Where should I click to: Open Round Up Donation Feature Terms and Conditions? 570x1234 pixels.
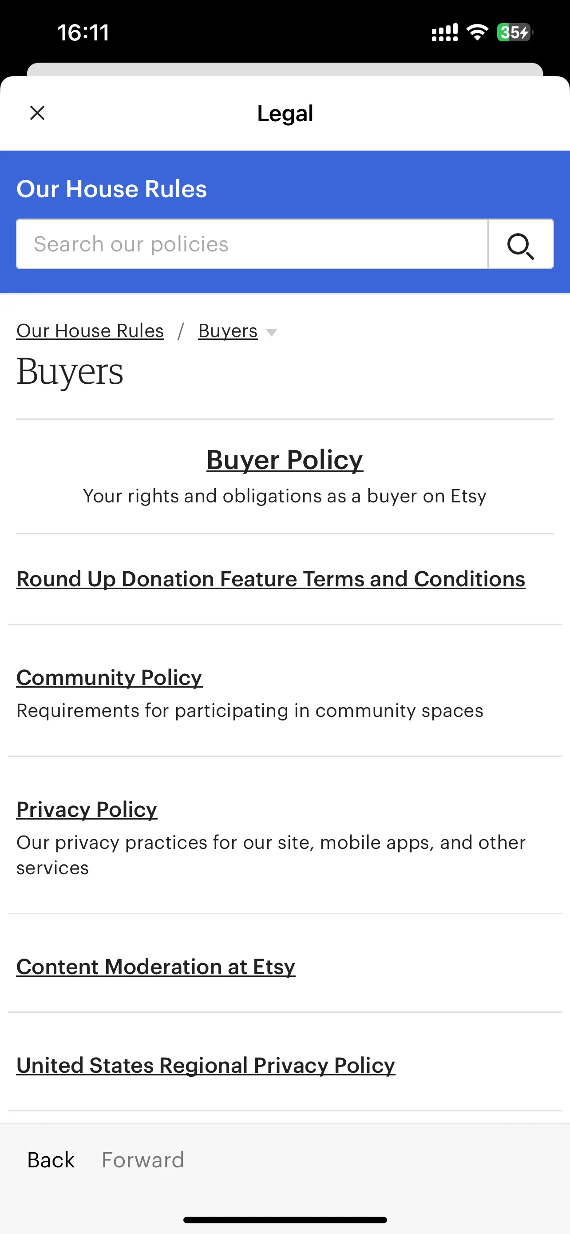(271, 579)
